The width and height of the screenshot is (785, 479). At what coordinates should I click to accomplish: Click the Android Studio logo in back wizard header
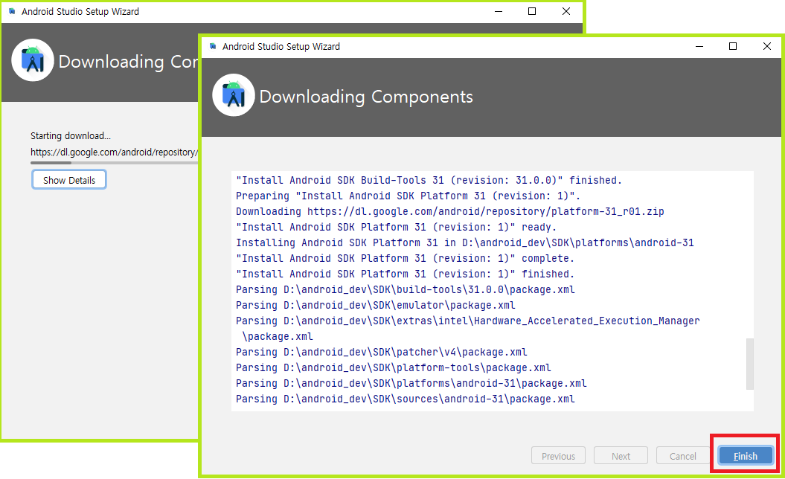click(x=33, y=60)
